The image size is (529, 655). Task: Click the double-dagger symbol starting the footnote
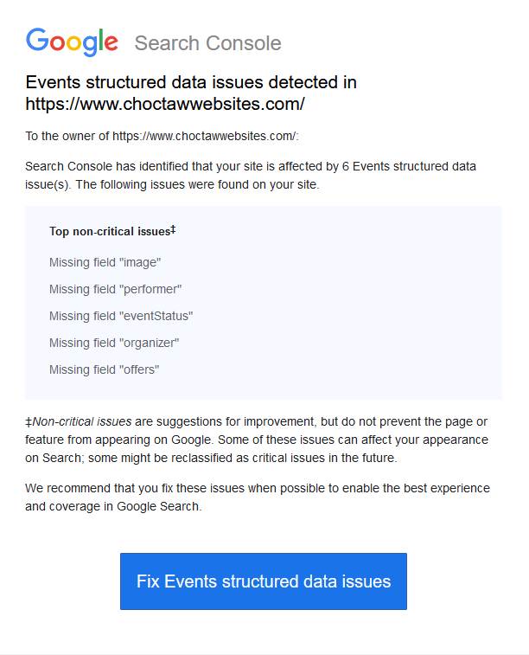point(29,422)
